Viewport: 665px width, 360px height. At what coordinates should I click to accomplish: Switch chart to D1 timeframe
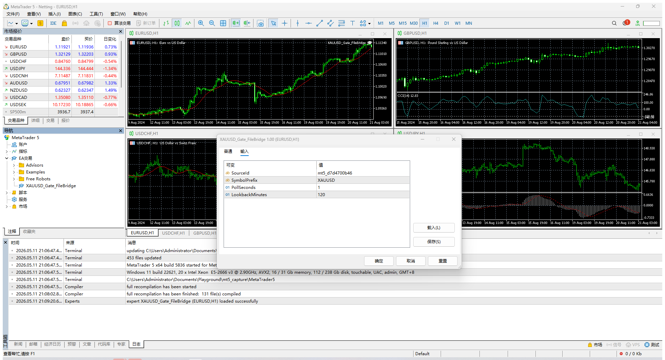tap(447, 23)
